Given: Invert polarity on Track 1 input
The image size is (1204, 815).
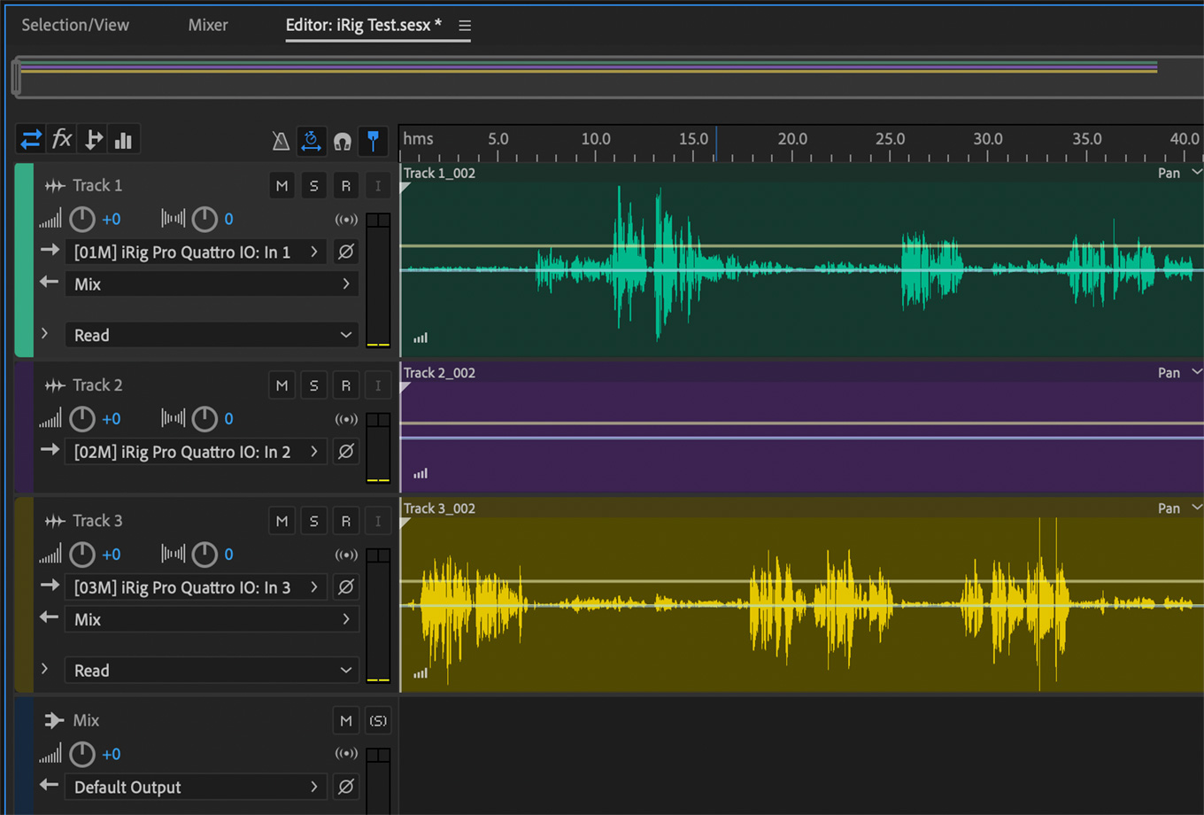Looking at the screenshot, I should click(x=346, y=252).
